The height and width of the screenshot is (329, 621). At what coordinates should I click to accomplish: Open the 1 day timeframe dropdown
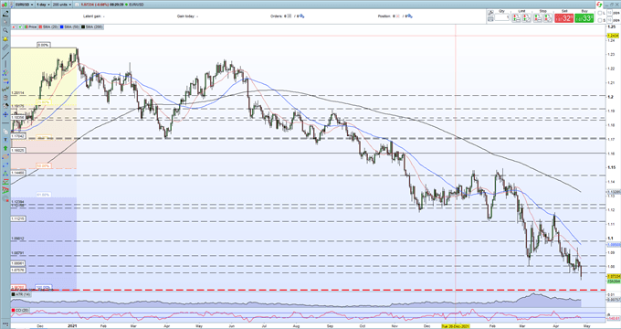click(42, 5)
